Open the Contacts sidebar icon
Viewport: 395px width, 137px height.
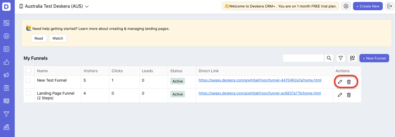[6, 36]
